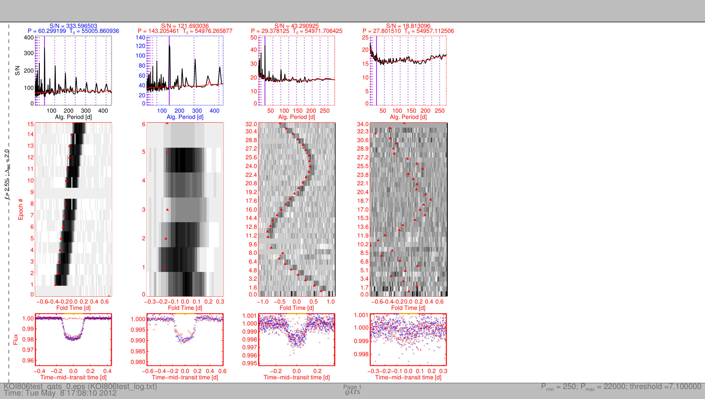Click the text P = 143.205461 T0 = 54976.265877
This screenshot has height=399, width=705.
click(x=185, y=31)
